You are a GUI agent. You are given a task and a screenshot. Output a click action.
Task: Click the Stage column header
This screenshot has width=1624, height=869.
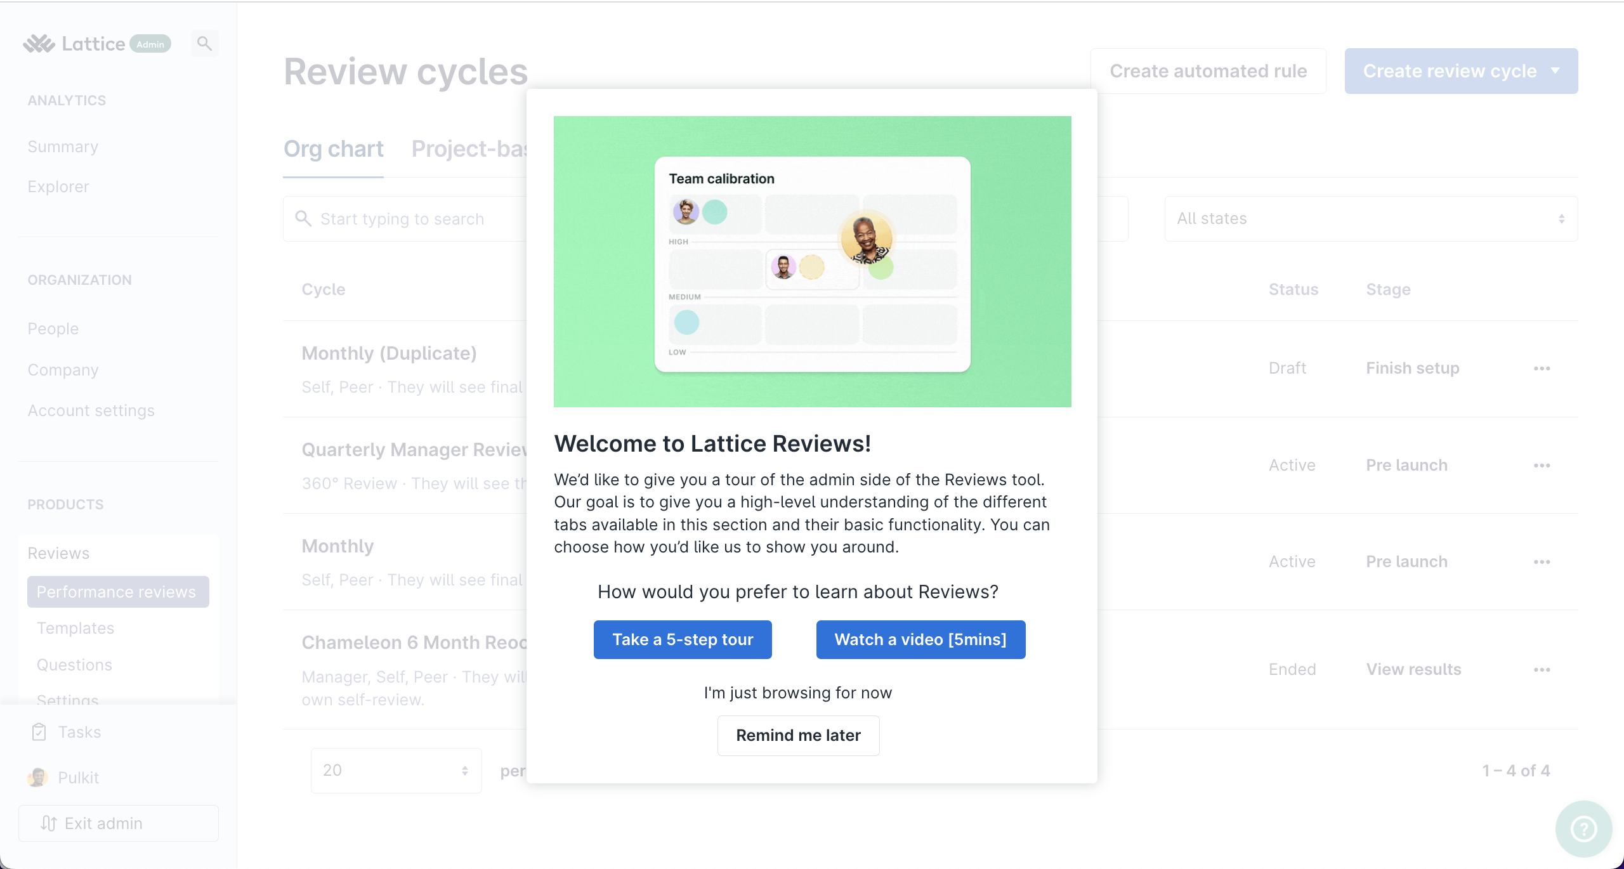point(1388,289)
